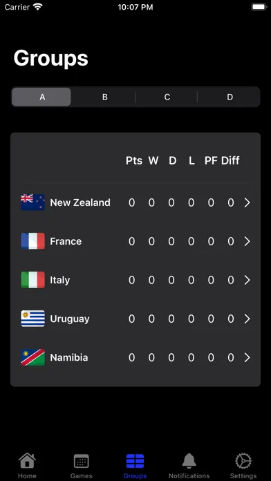
Task: Tap the Italy flag icon
Action: (x=33, y=280)
